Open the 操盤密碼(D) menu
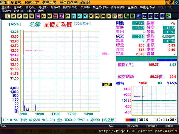The height and width of the screenshot is (134, 179). 100,7
